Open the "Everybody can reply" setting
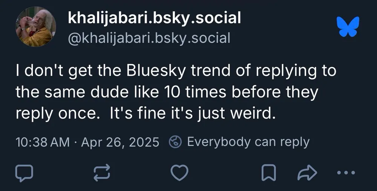The image size is (377, 191). point(248,142)
